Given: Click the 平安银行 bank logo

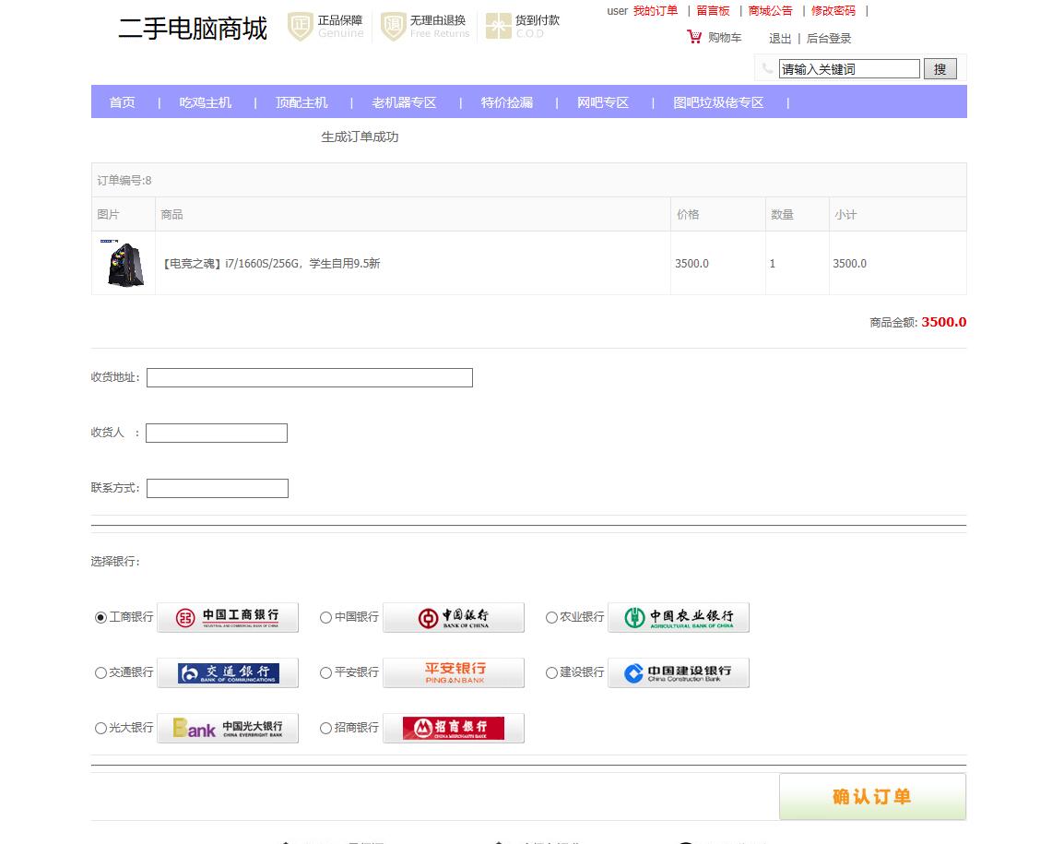Looking at the screenshot, I should pyautogui.click(x=453, y=672).
